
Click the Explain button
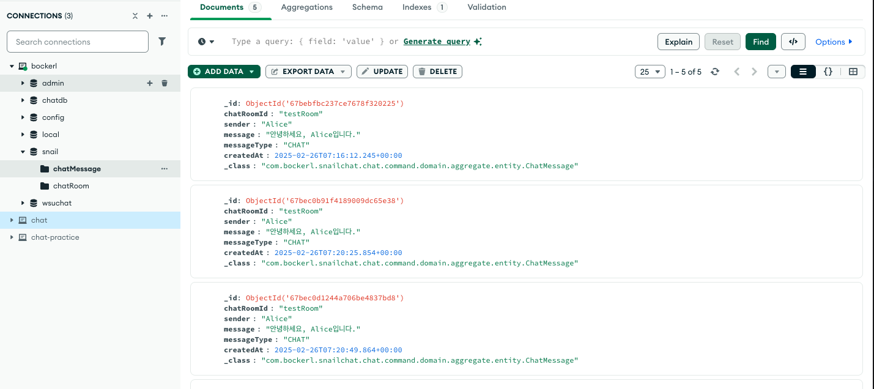[x=679, y=42]
